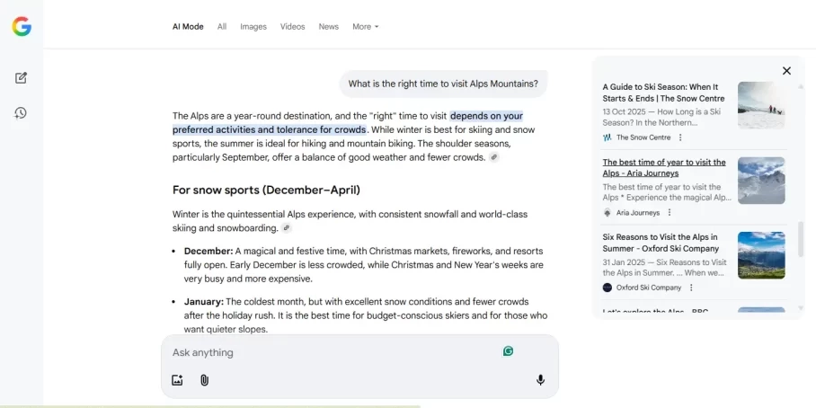The image size is (816, 408).
Task: Open Six Reasons to Visit Alps link
Action: (661, 243)
